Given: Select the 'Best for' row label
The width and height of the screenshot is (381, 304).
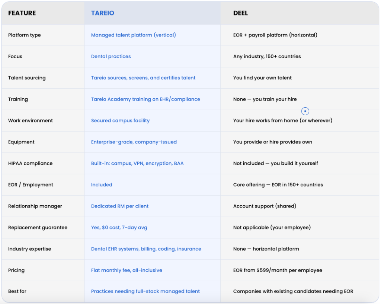Looking at the screenshot, I should (x=17, y=291).
